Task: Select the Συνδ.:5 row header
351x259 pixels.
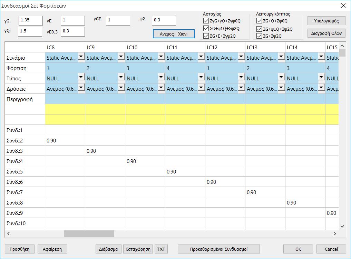Action: pyautogui.click(x=25, y=171)
